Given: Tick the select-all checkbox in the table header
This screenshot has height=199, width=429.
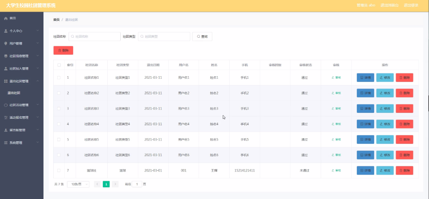Looking at the screenshot, I should (59, 65).
